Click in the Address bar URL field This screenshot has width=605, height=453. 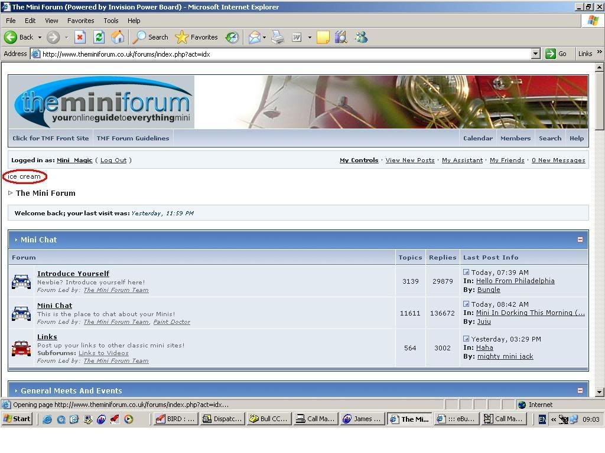[285, 54]
